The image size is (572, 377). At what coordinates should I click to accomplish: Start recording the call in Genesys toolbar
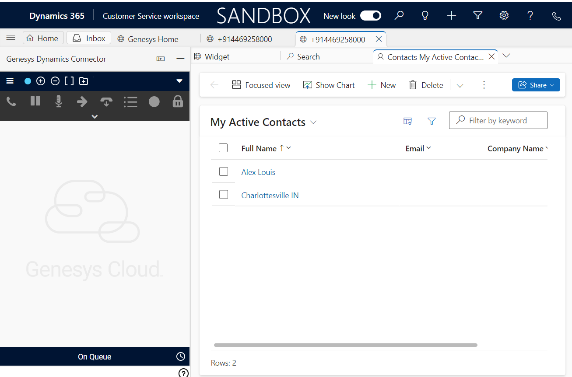(154, 101)
